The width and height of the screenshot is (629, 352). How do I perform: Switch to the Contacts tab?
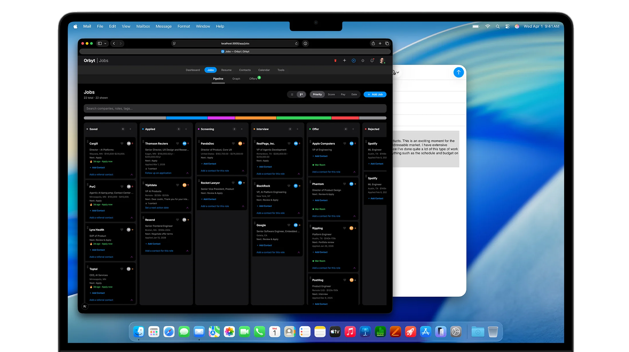pyautogui.click(x=245, y=70)
